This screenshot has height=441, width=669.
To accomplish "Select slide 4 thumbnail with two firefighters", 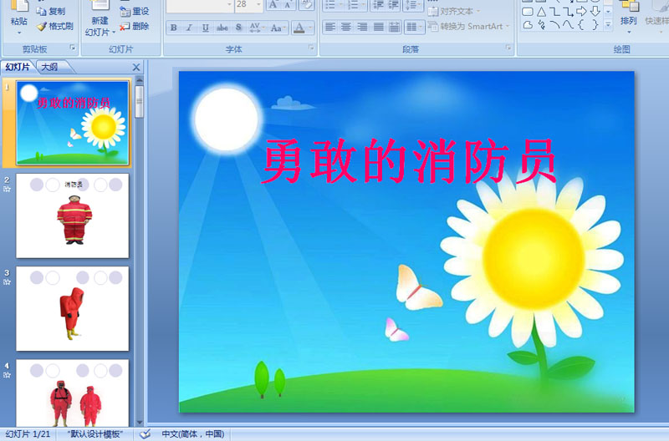I will pyautogui.click(x=72, y=393).
